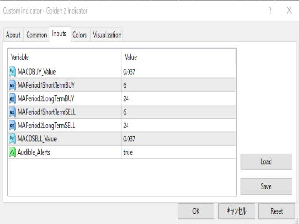Select the MACDSELL_Value variable name
The height and width of the screenshot is (224, 299).
point(37,139)
